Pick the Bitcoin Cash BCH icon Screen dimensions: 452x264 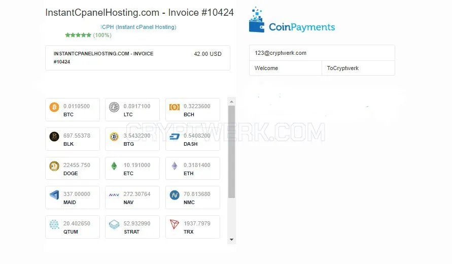[x=175, y=107]
